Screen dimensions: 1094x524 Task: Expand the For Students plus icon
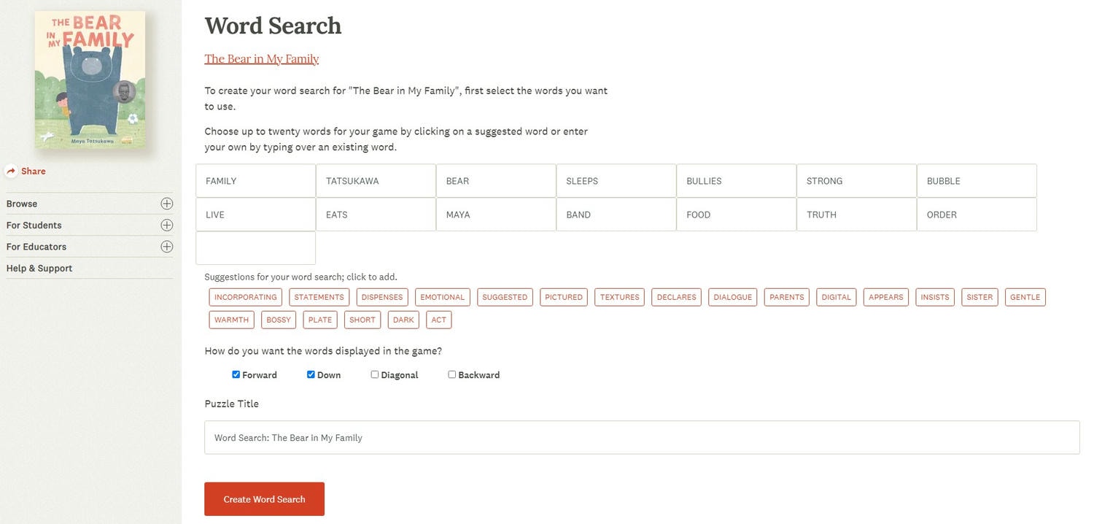[167, 225]
